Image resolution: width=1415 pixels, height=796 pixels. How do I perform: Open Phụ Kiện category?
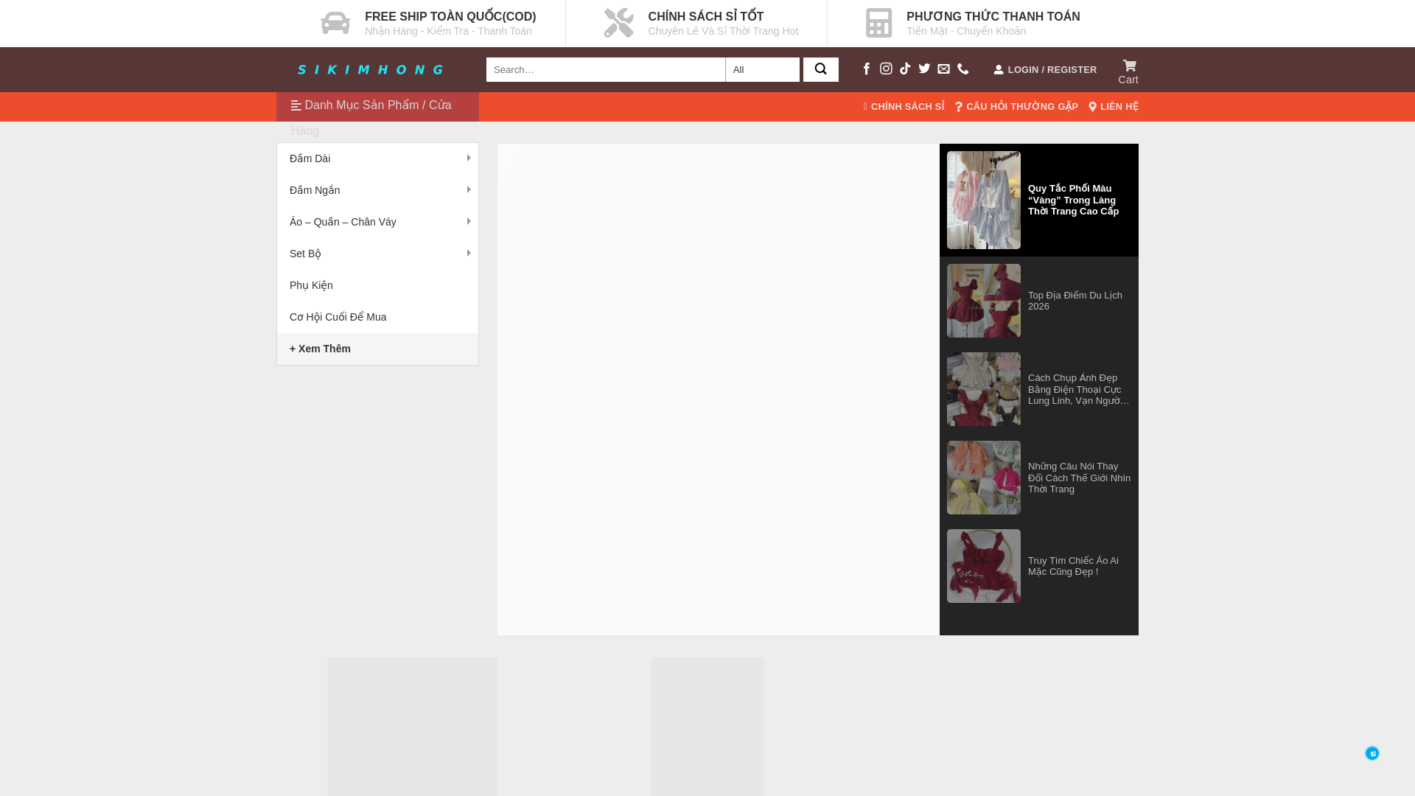311,285
